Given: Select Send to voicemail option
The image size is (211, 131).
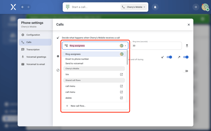Looking at the screenshot, I should pos(74,64).
